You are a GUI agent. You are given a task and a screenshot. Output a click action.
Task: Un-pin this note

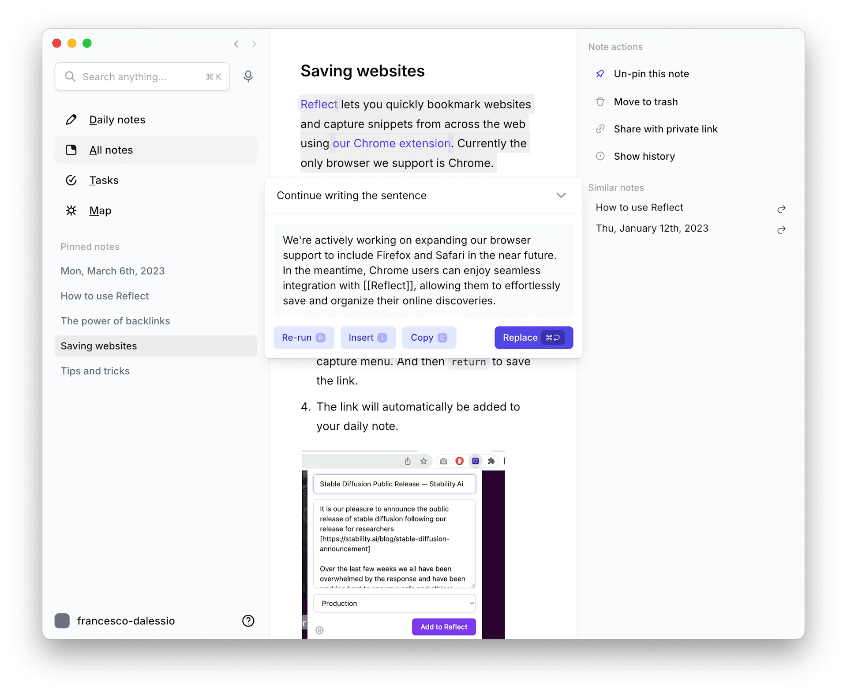[652, 74]
